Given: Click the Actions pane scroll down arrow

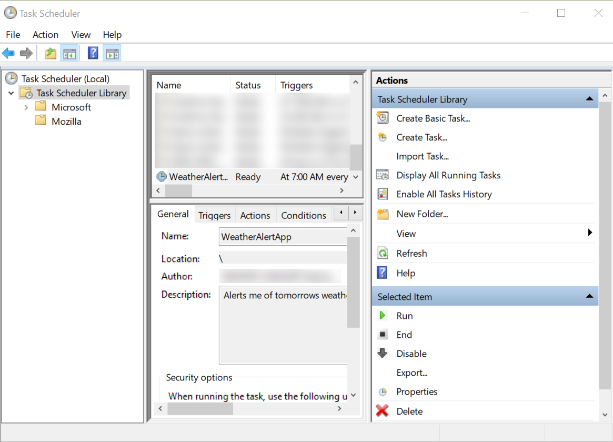Looking at the screenshot, I should coord(605,415).
